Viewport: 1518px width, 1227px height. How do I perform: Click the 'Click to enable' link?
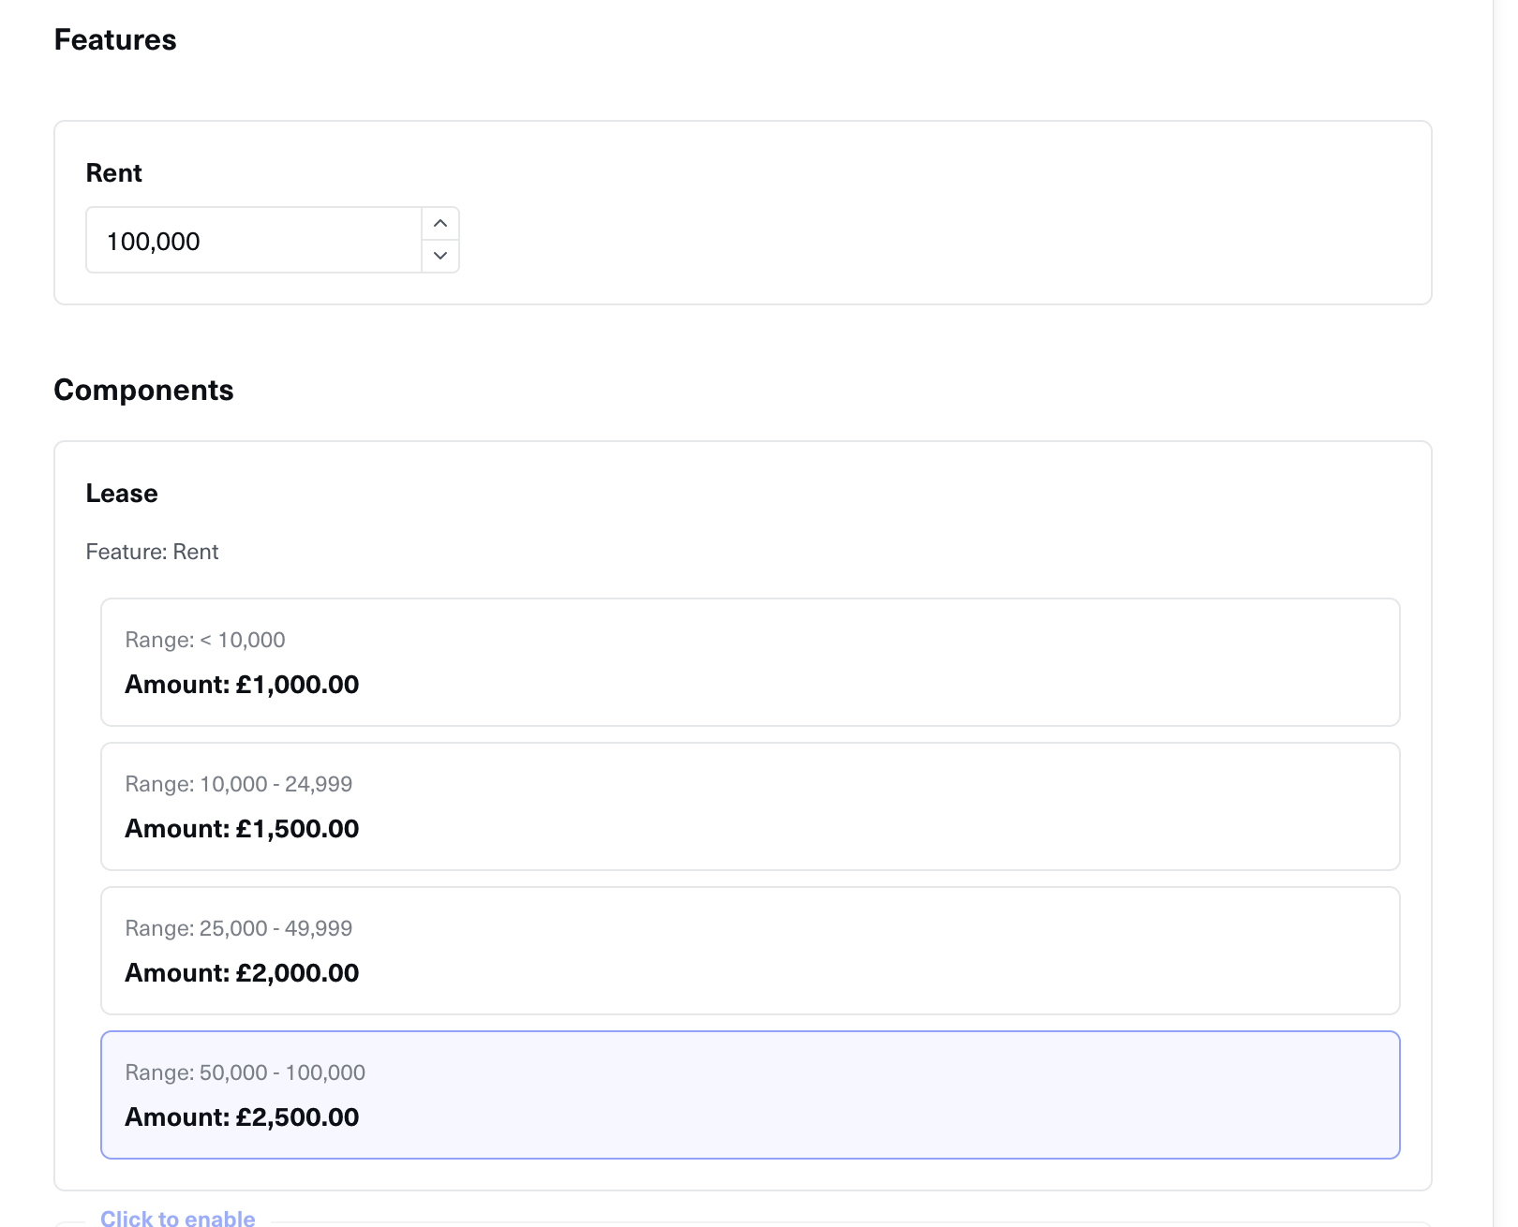click(x=178, y=1217)
